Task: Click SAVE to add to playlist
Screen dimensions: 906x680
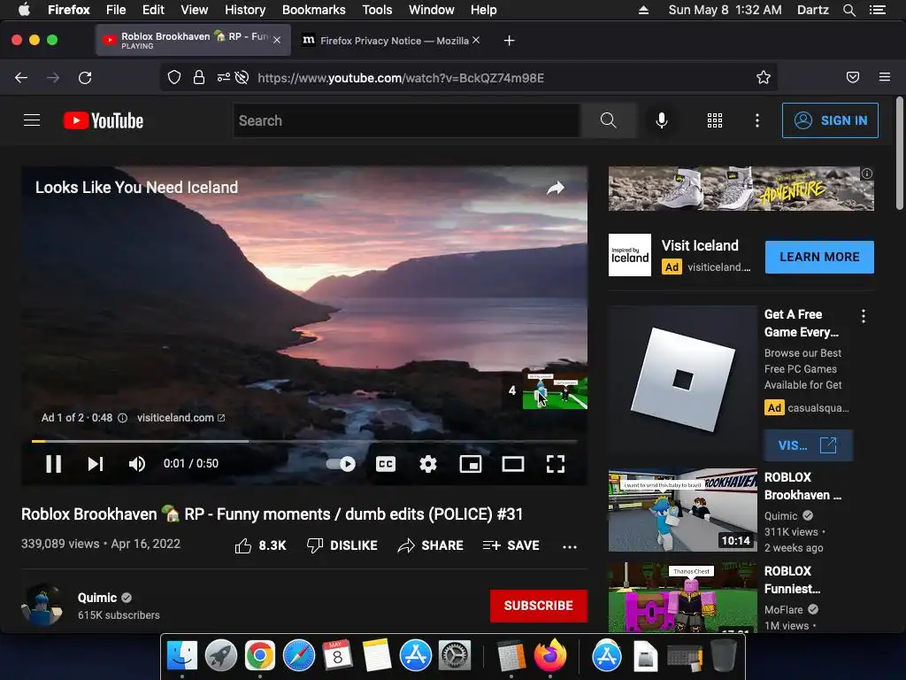Action: coord(511,545)
